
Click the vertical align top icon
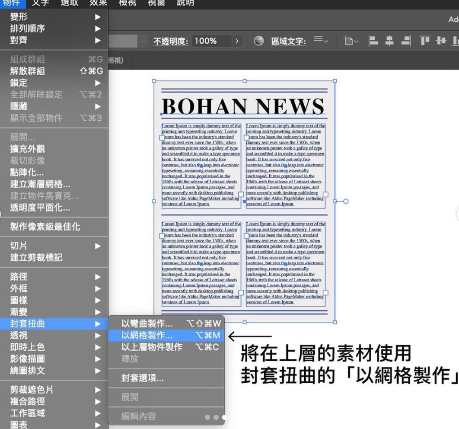[425, 41]
